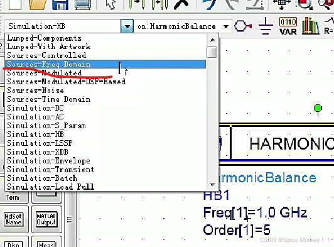
Task: Open the component library books icon
Action: pyautogui.click(x=311, y=26)
